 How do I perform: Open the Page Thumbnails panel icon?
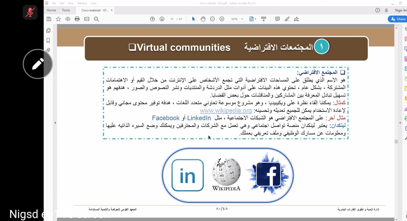click(48, 31)
